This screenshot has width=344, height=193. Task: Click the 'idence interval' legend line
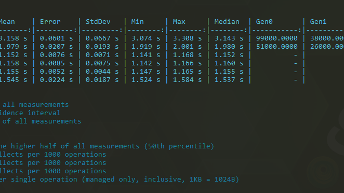click(30, 113)
